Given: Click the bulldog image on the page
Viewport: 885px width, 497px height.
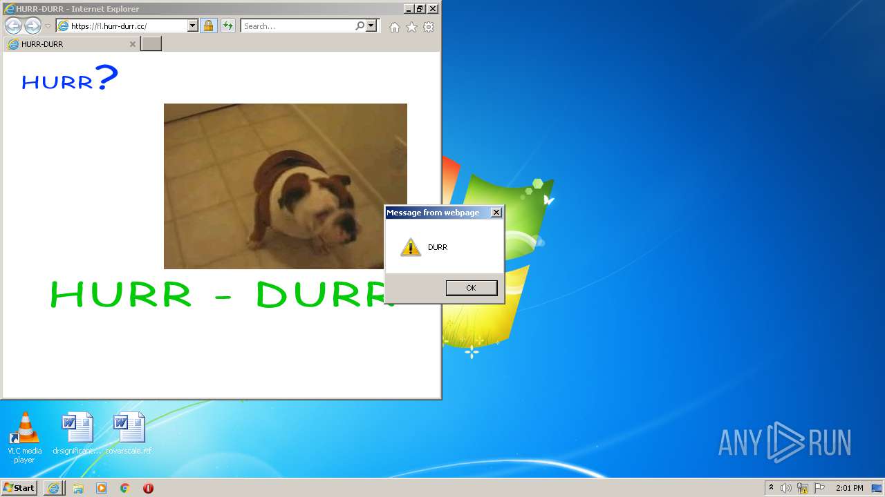Looking at the screenshot, I should point(285,186).
